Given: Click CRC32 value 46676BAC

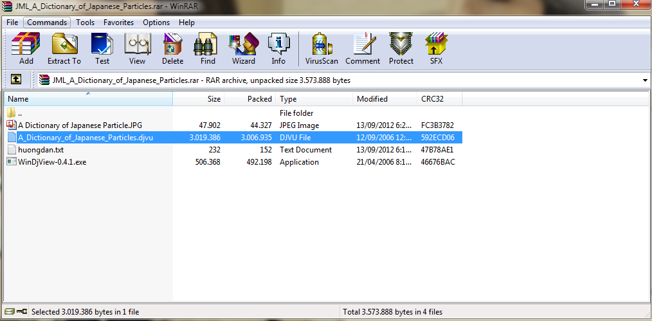Looking at the screenshot, I should (x=438, y=162).
